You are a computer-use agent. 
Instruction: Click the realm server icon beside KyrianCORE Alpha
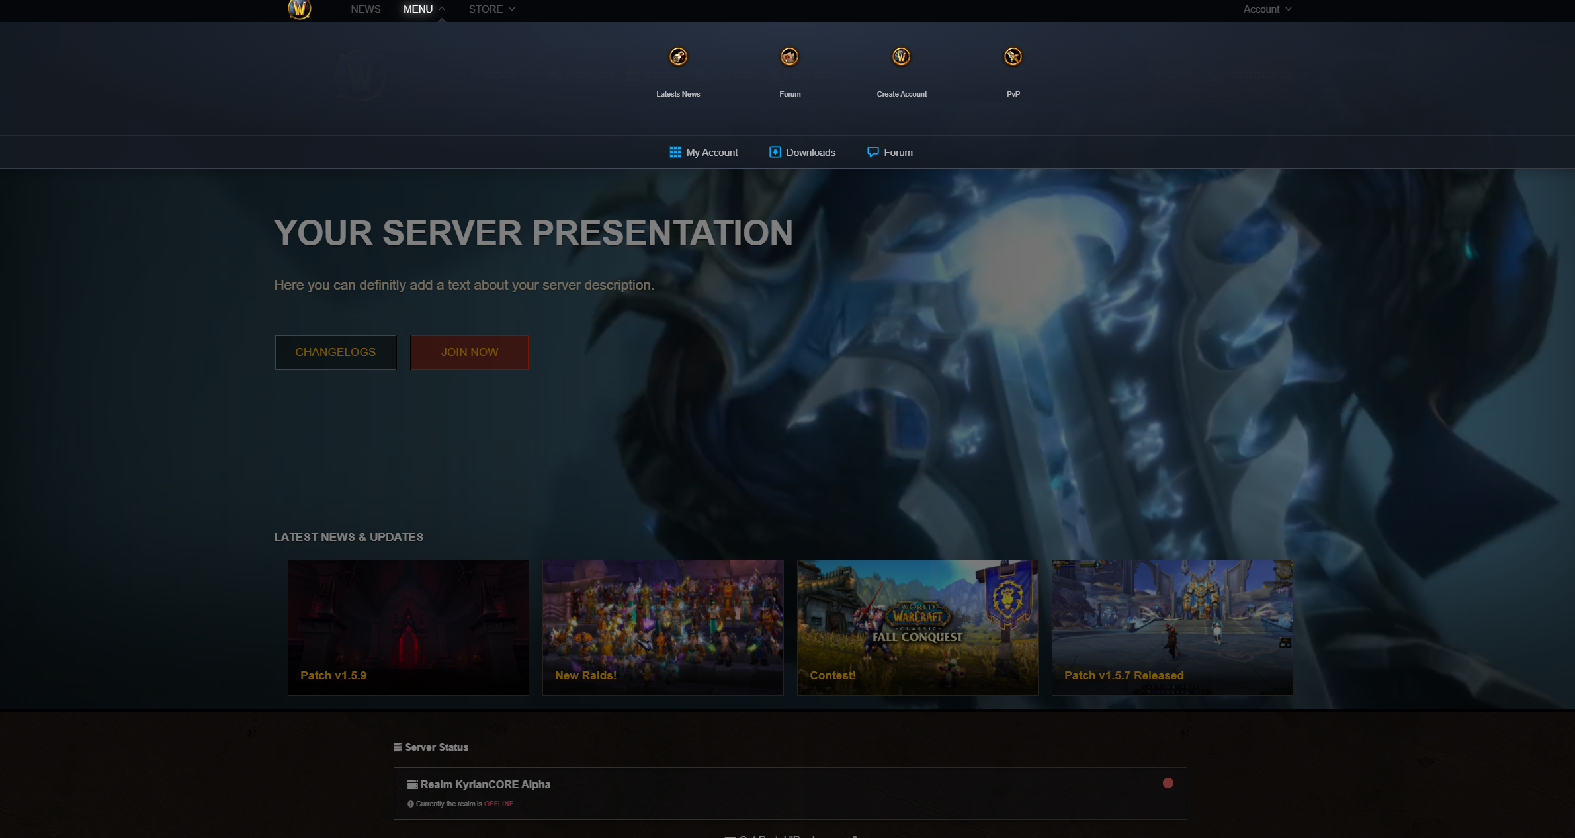[x=412, y=784]
